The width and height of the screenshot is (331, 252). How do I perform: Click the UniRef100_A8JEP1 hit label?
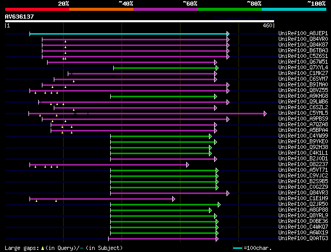(x=303, y=33)
